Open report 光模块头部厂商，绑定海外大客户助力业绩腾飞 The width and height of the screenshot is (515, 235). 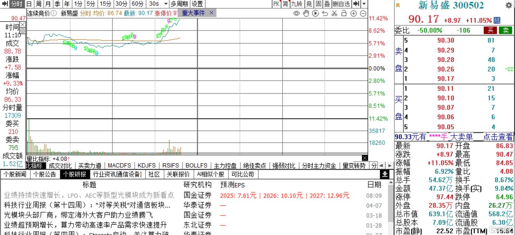[78, 215]
